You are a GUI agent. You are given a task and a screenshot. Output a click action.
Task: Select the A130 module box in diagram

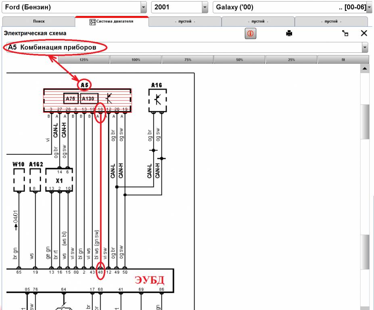(x=89, y=98)
